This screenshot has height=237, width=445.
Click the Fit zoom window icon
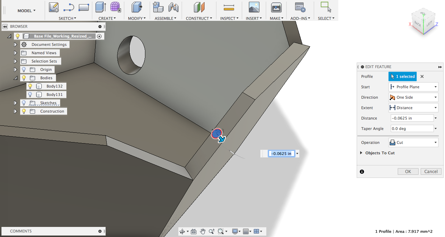(x=220, y=231)
